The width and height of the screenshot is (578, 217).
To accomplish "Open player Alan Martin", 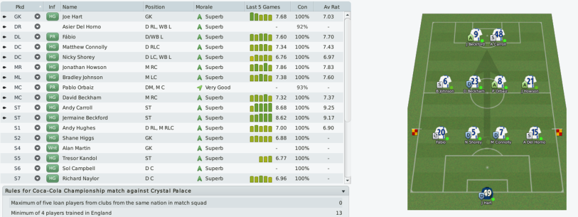I will (x=76, y=148).
